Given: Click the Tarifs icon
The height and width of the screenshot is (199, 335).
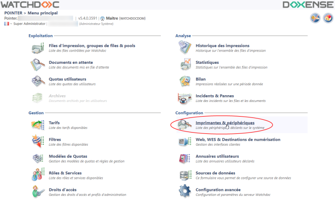Looking at the screenshot, I should (x=37, y=125).
